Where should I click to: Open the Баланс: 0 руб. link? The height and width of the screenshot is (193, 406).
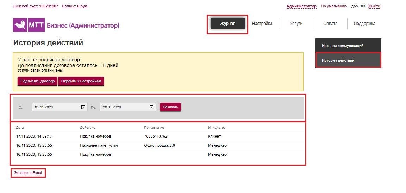tap(75, 6)
